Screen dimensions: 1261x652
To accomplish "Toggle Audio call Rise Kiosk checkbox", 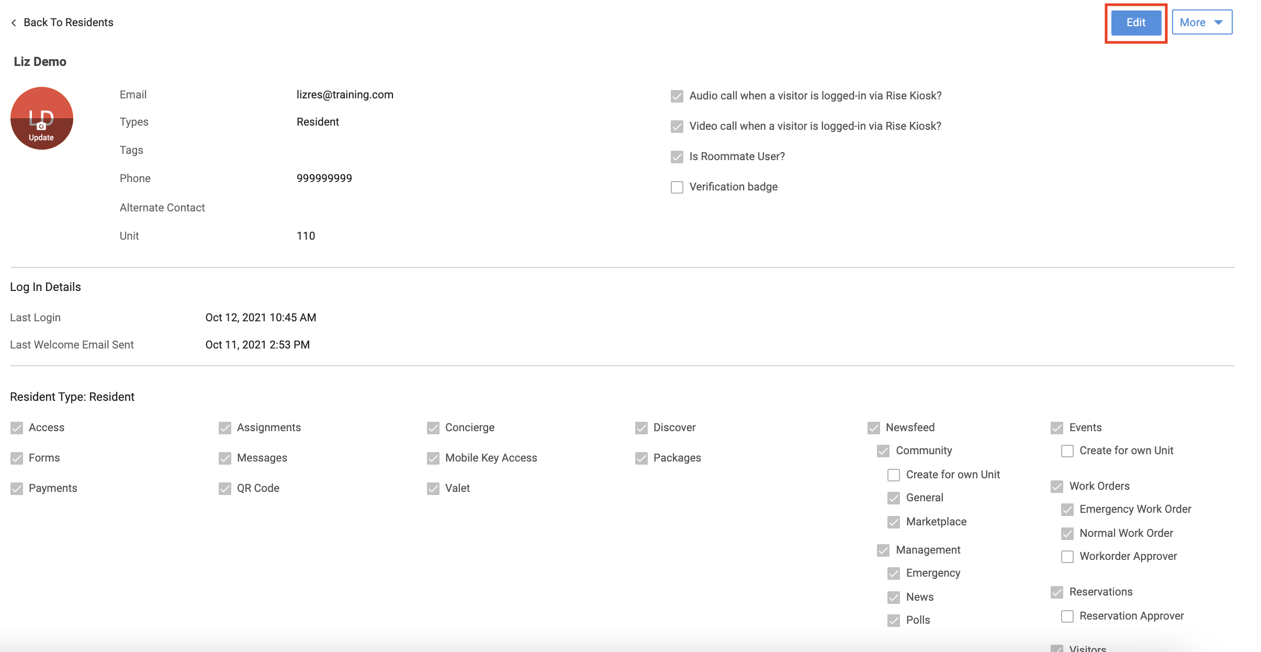I will pyautogui.click(x=677, y=96).
